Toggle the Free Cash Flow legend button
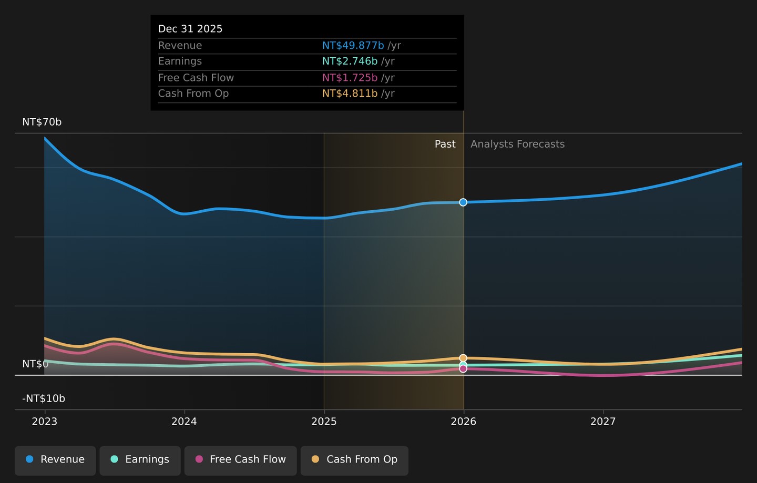The image size is (757, 483). pos(240,460)
